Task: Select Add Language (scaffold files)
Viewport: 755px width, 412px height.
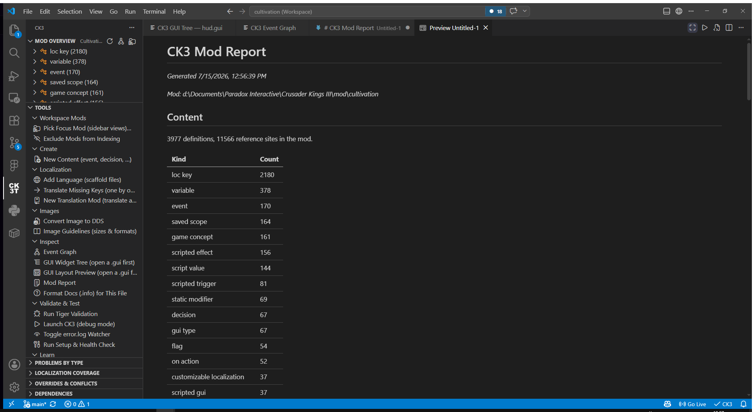Action: pyautogui.click(x=82, y=179)
